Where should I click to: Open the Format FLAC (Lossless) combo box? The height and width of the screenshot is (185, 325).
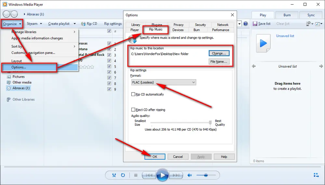163,82
